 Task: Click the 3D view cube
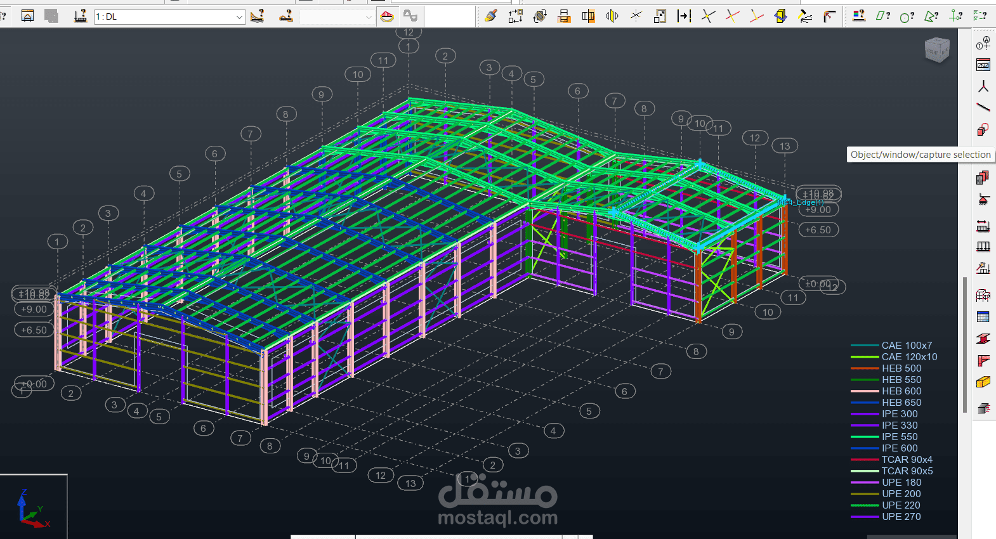[x=937, y=49]
